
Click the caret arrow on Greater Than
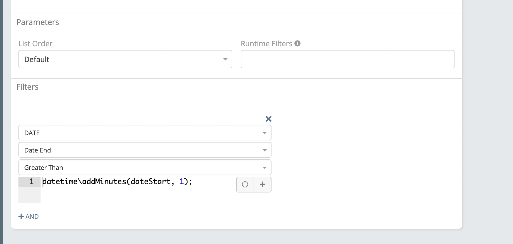pos(264,168)
